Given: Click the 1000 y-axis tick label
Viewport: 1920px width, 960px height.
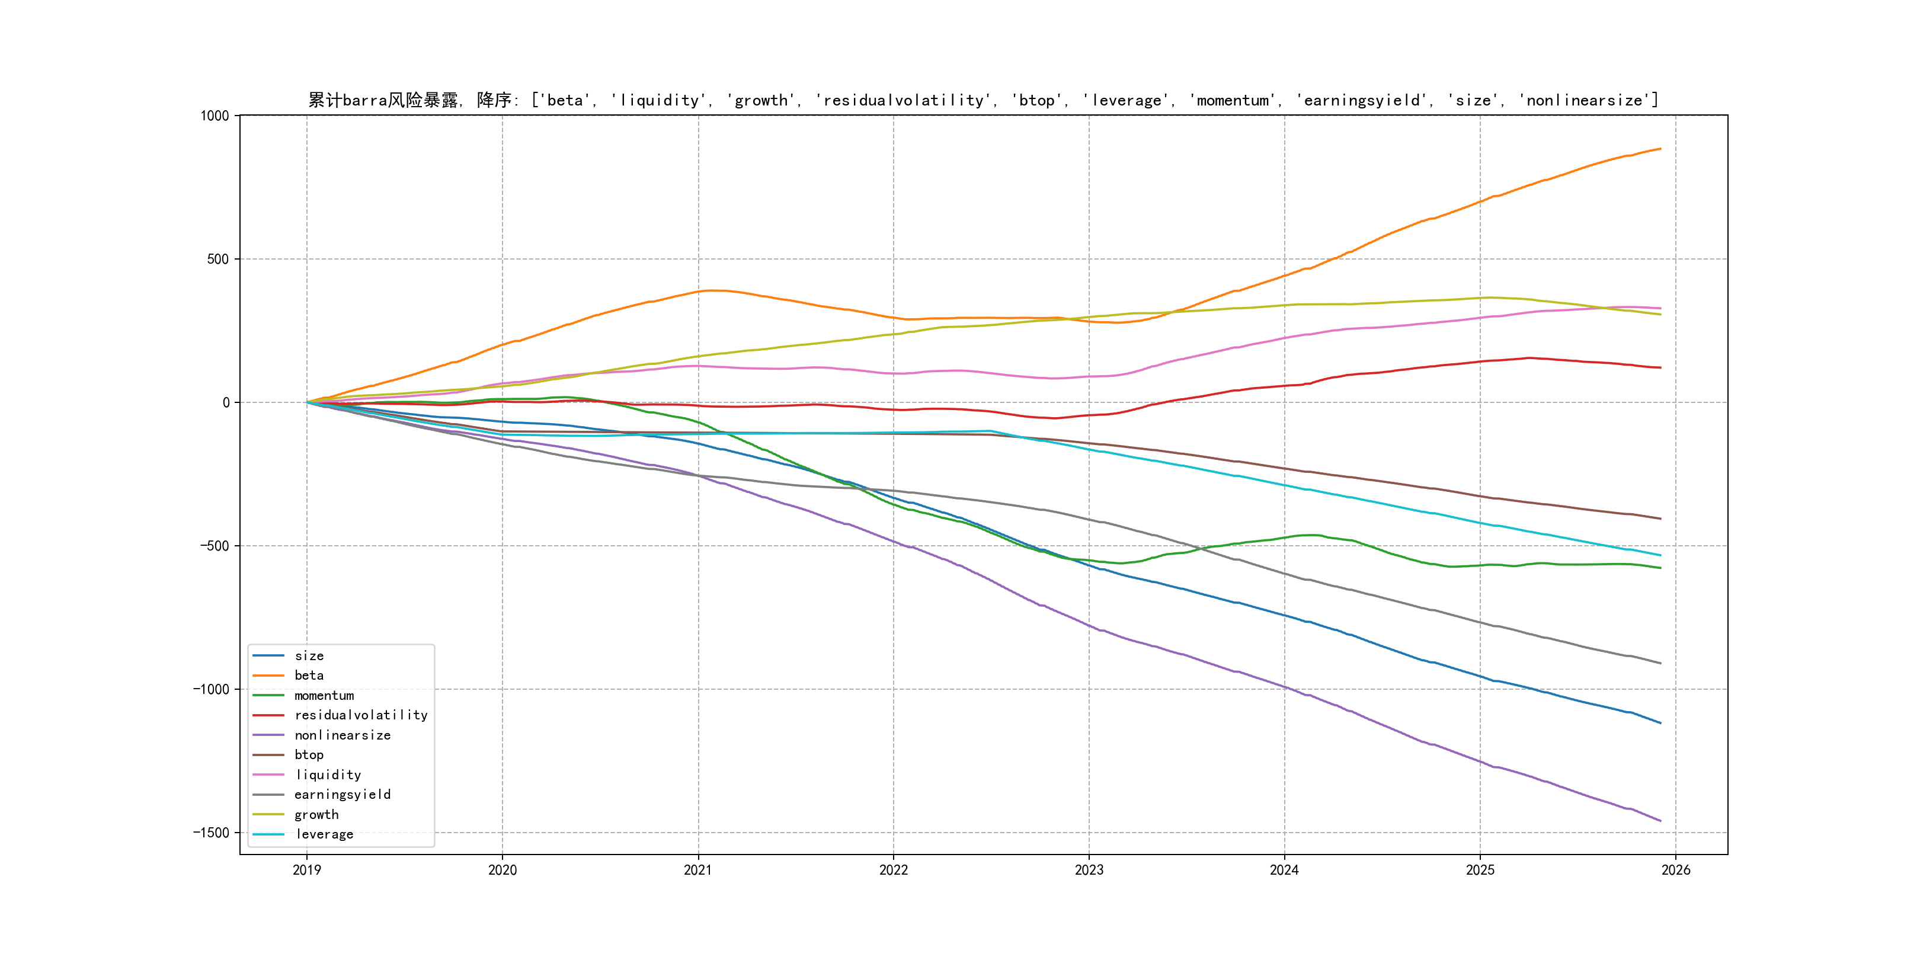Looking at the screenshot, I should pos(215,116).
